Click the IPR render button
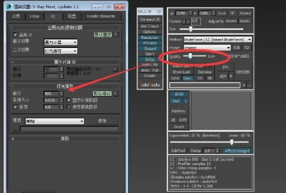The image size is (286, 193). pos(226,67)
